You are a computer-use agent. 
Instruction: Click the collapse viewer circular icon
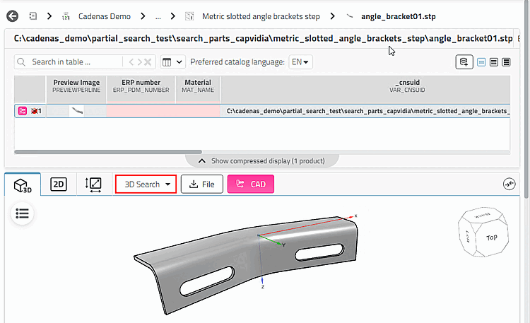pyautogui.click(x=509, y=184)
